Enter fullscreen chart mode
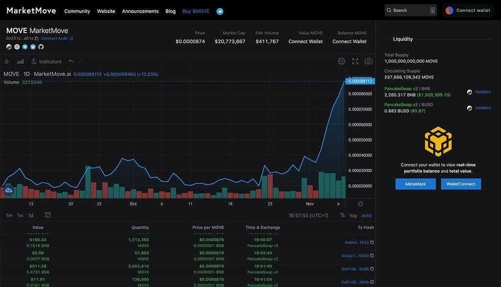Image resolution: width=501 pixels, height=287 pixels. [355, 61]
